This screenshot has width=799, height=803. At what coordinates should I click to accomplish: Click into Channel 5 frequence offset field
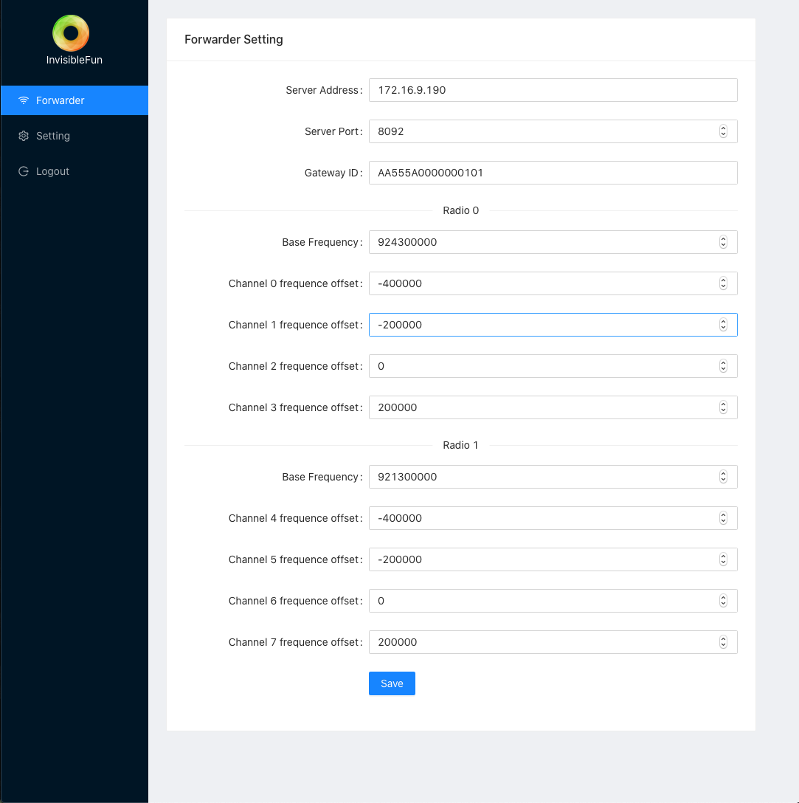tap(542, 559)
